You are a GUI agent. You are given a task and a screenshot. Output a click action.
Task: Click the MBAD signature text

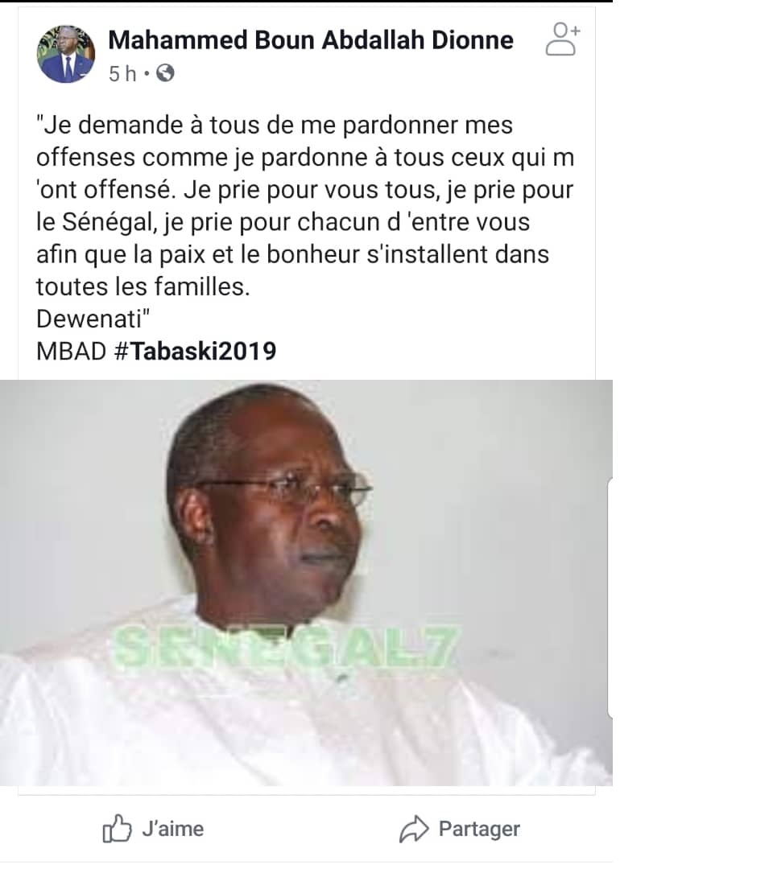click(71, 352)
